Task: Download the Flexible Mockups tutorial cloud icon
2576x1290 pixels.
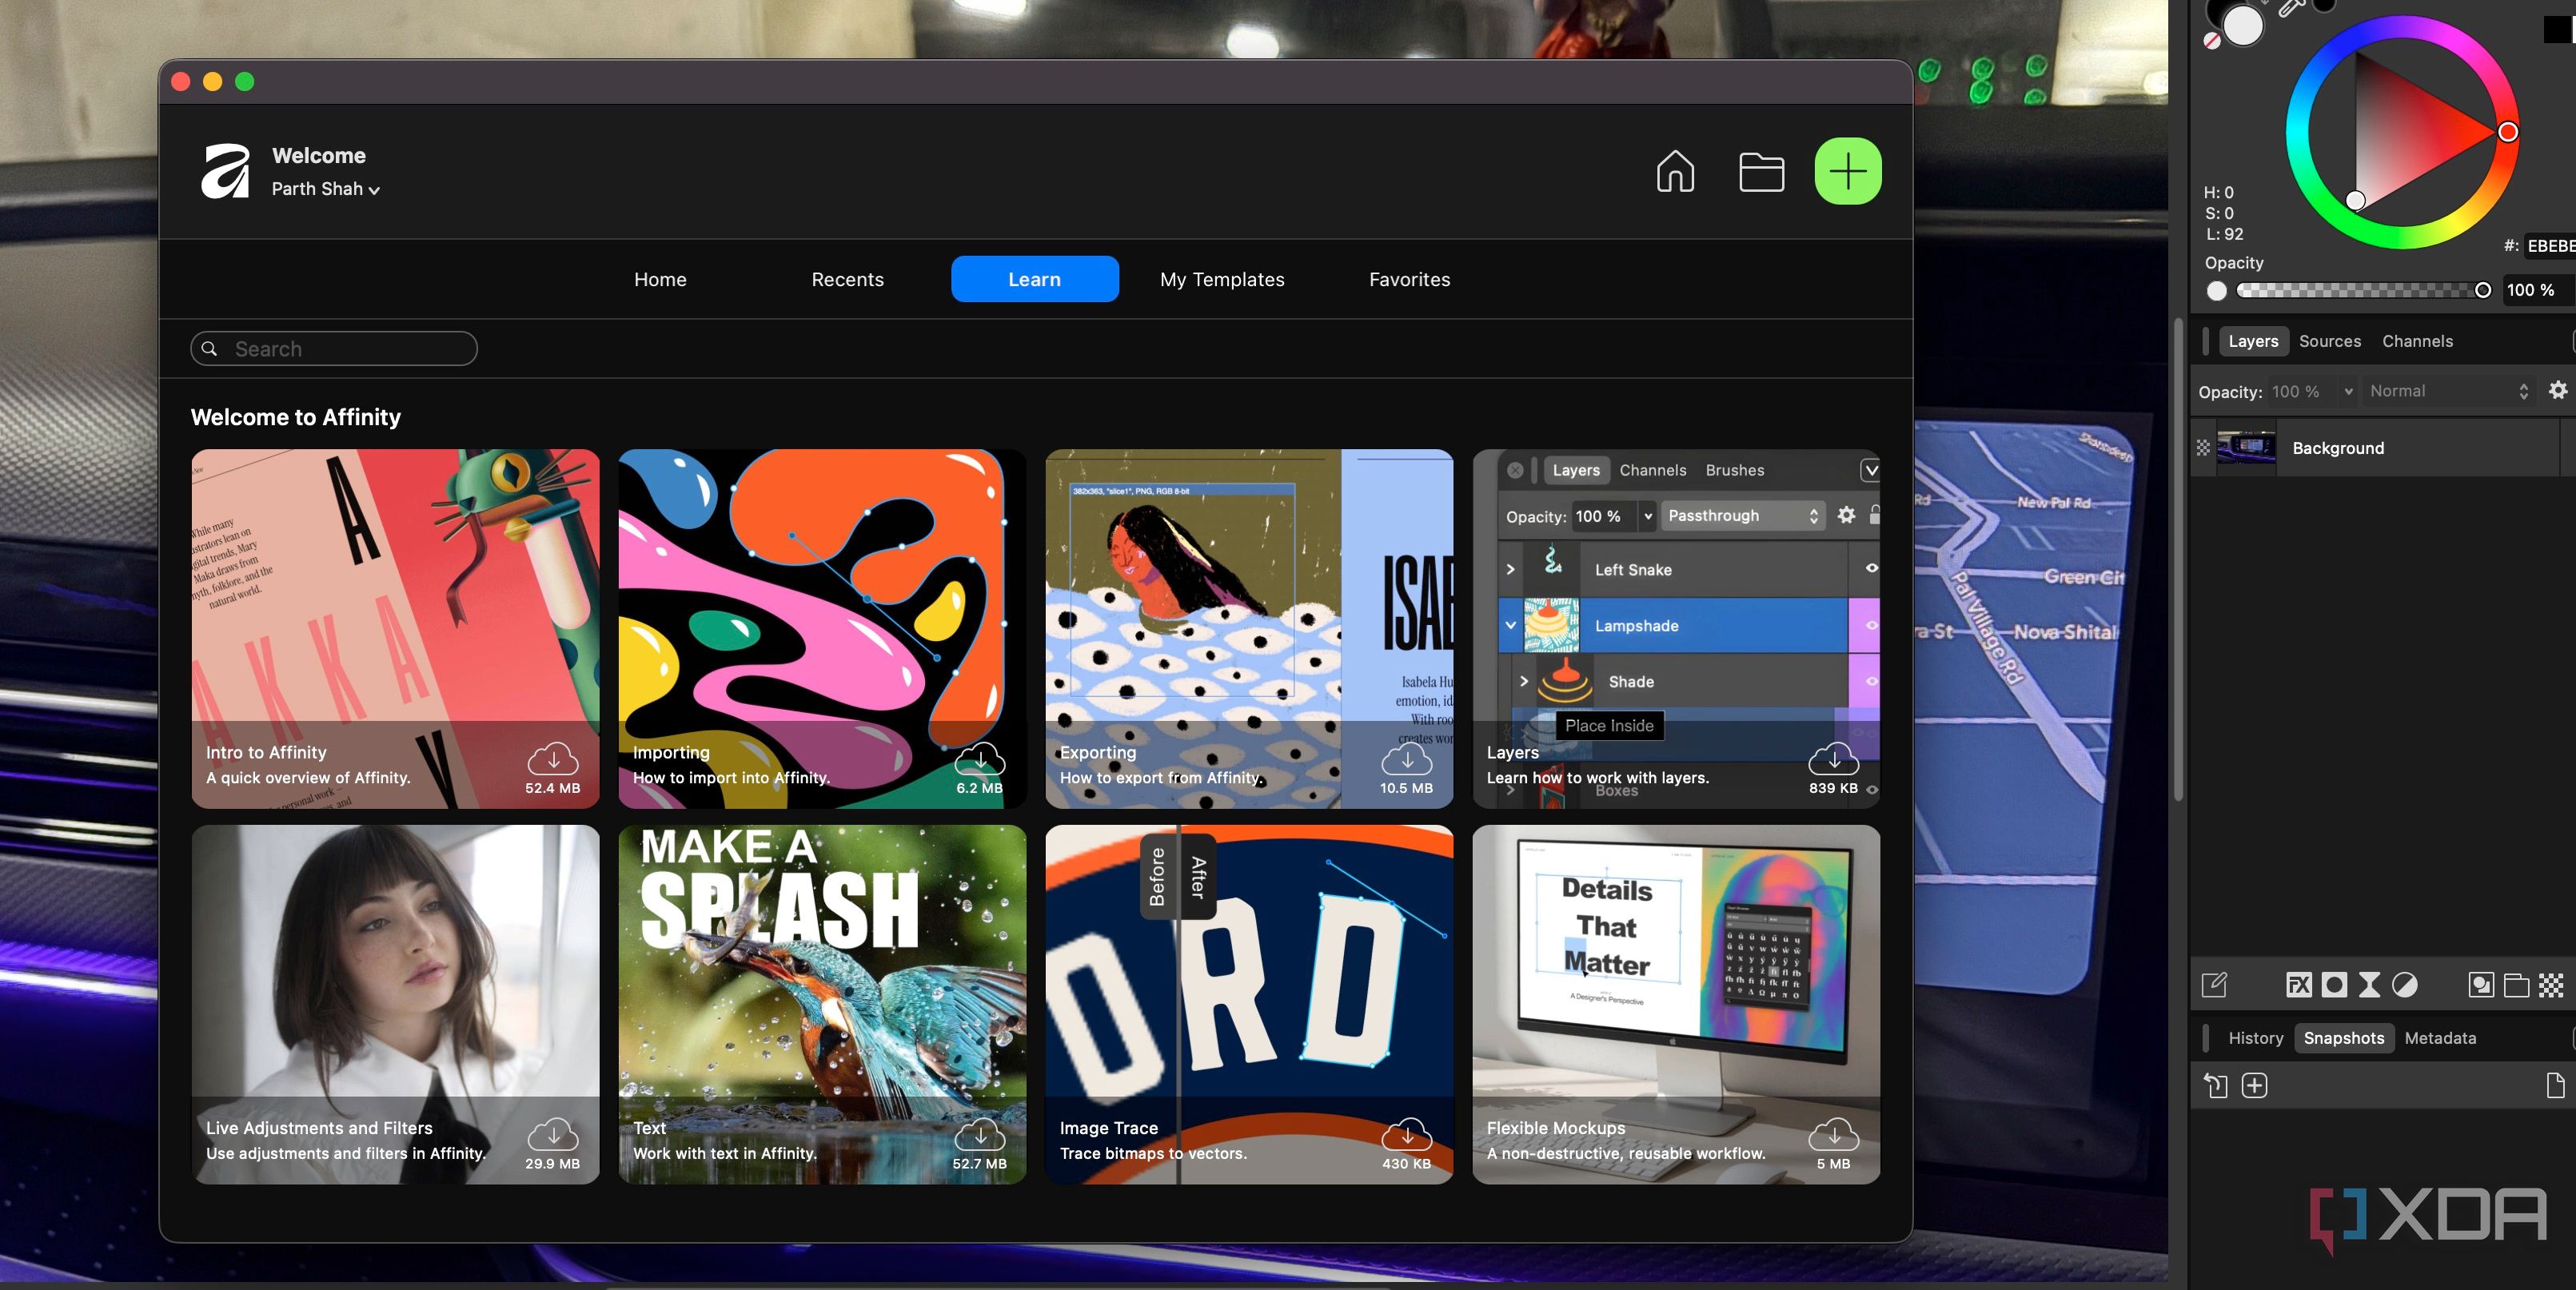Action: [x=1834, y=1134]
